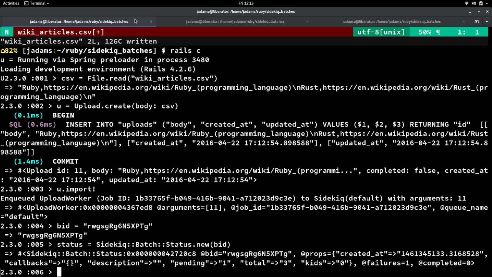492x277 pixels.
Task: Switch to the middle terminal tab
Action: pos(235,22)
